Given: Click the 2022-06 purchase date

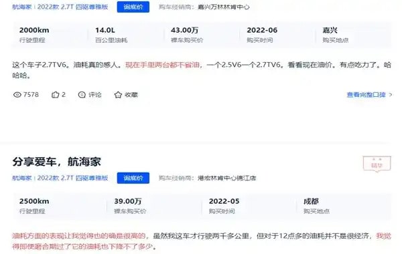Looking at the screenshot, I should coord(262,30).
